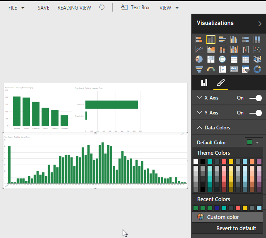This screenshot has width=266, height=238.
Task: Select the clustered bar chart visualization
Action: (x=222, y=39)
